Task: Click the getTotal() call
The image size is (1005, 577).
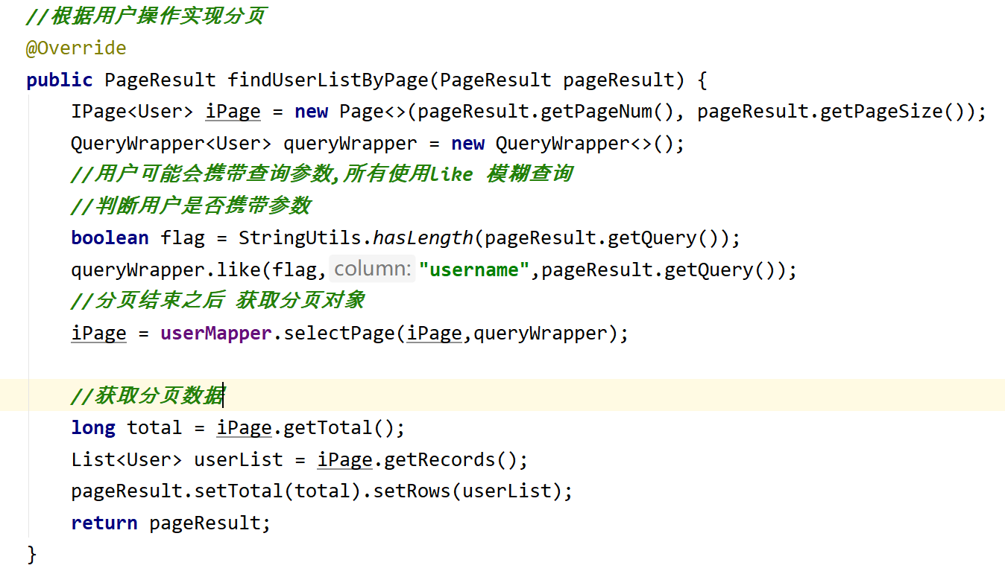Action: pos(338,428)
